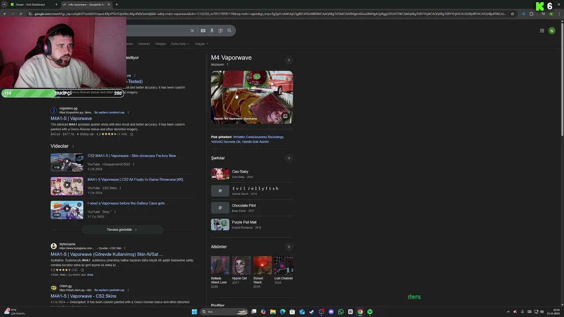Expand the M4 Vaporwave panel arrow
Viewport: 564px width, 317px height.
point(289,60)
